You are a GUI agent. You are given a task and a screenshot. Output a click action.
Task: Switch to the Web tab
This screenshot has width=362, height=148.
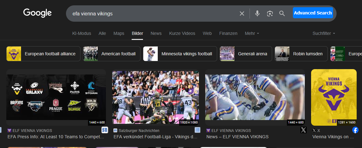207,34
